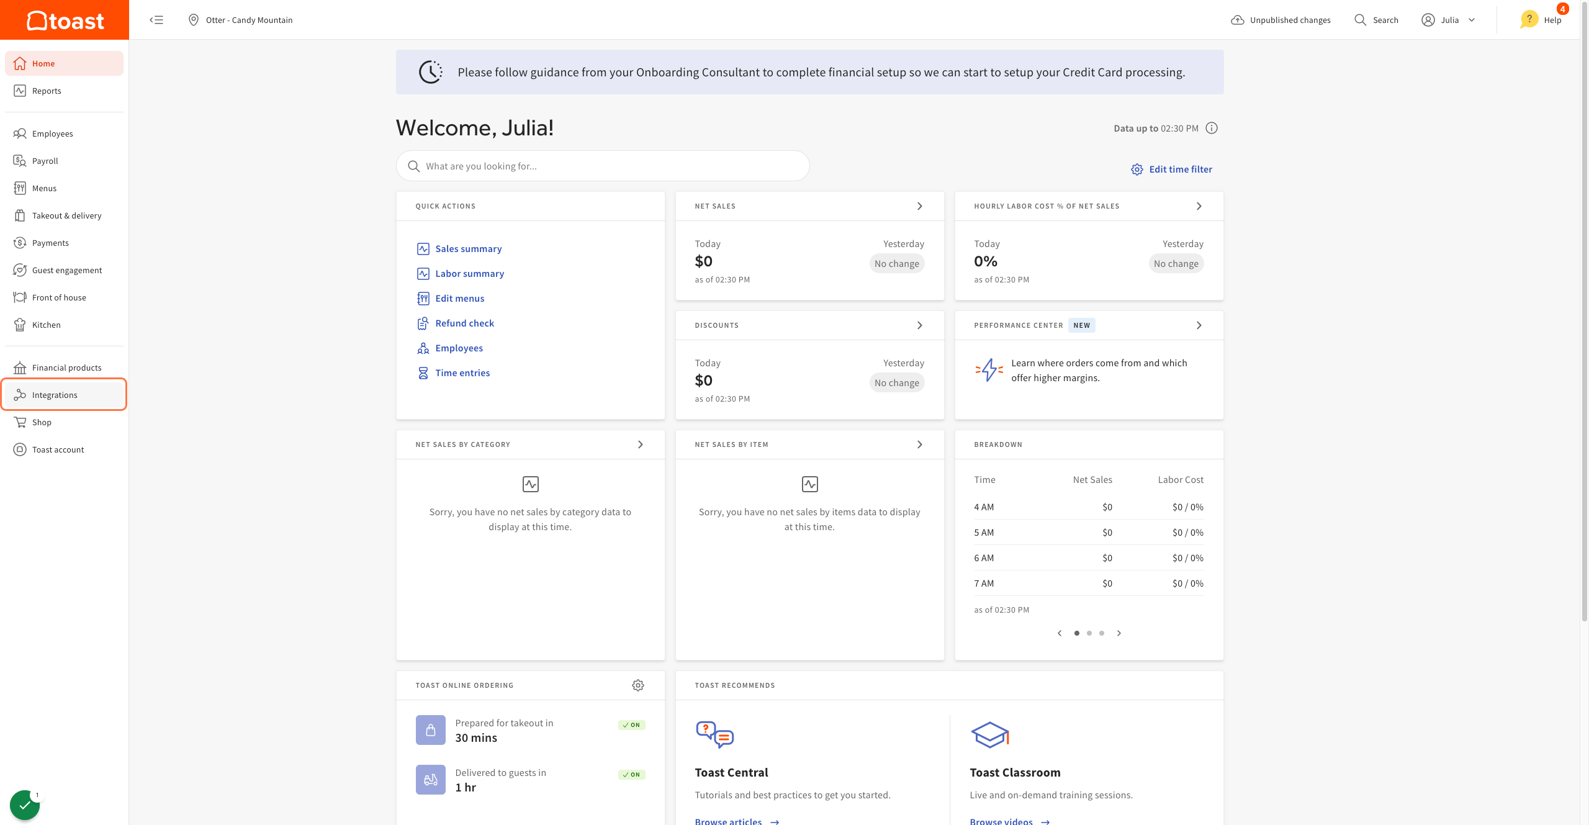
Task: Toggle the takeout ON status badge
Action: coord(631,725)
